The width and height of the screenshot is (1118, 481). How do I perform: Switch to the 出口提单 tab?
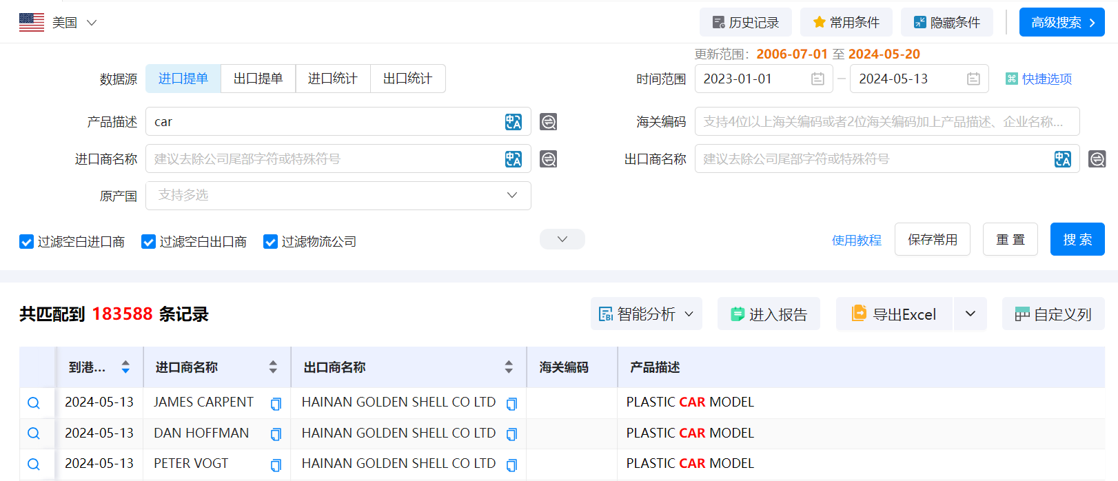tap(258, 79)
